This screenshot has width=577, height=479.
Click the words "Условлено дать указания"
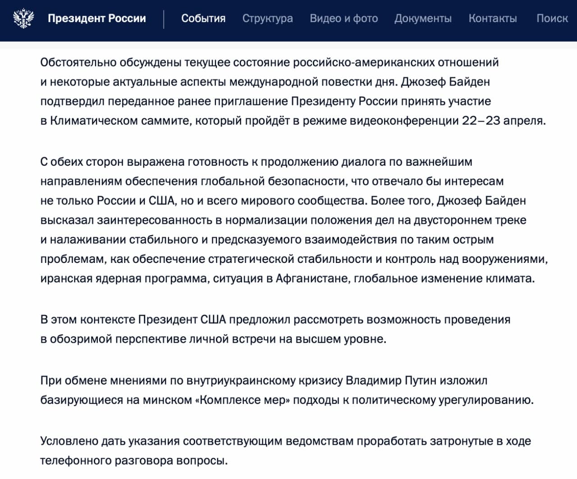pos(110,441)
